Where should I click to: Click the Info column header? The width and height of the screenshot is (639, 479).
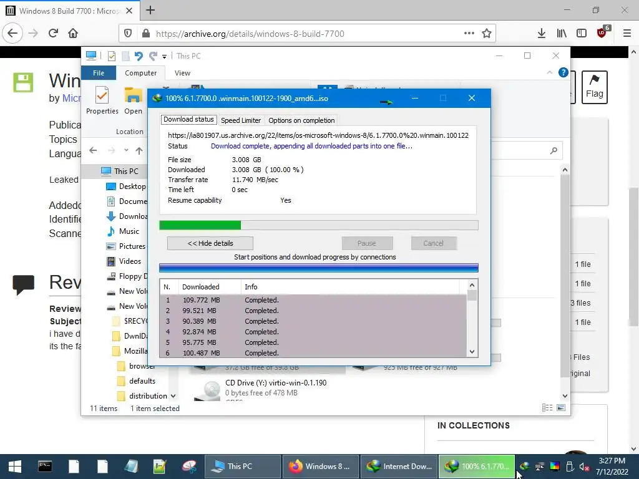(x=351, y=287)
